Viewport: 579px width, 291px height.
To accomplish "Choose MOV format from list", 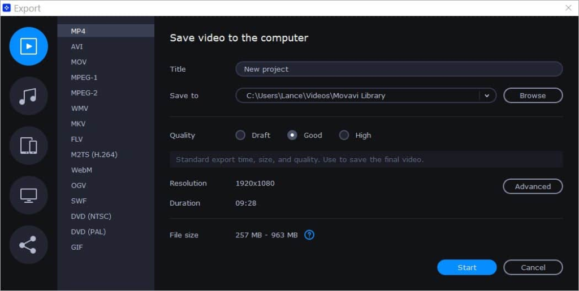I will pyautogui.click(x=79, y=62).
